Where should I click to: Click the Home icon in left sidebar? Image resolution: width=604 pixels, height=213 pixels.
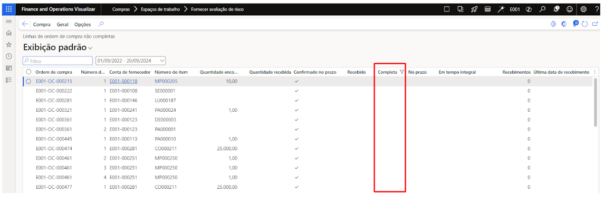8,33
